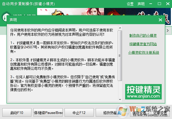Click the statement paragraph starting with 3、
Viewport: 172px width, 119px height.
pyautogui.click(x=63, y=83)
